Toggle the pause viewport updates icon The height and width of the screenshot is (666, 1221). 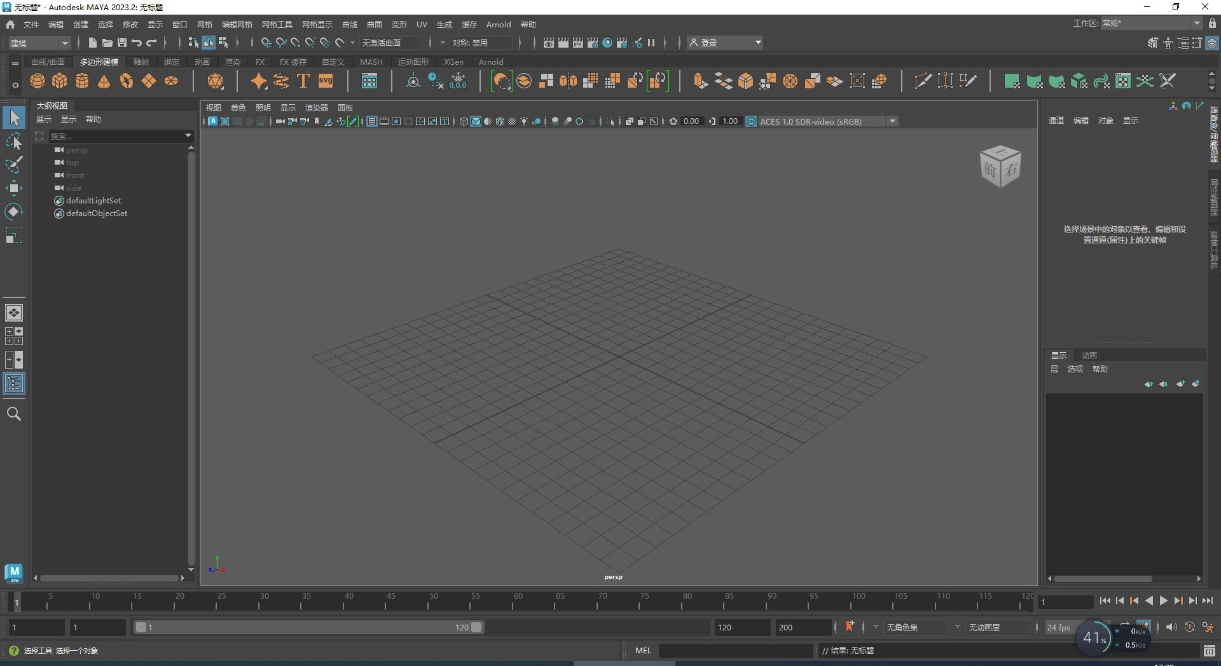pyautogui.click(x=652, y=43)
